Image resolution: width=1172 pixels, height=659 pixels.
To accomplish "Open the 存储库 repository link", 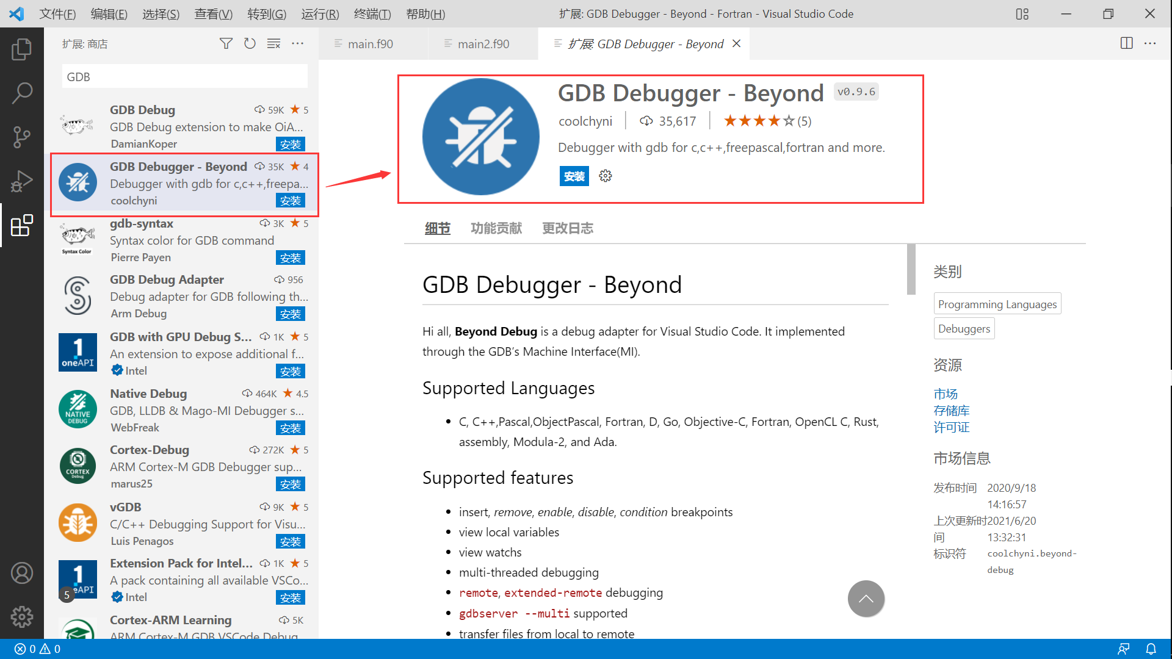I will pos(951,411).
